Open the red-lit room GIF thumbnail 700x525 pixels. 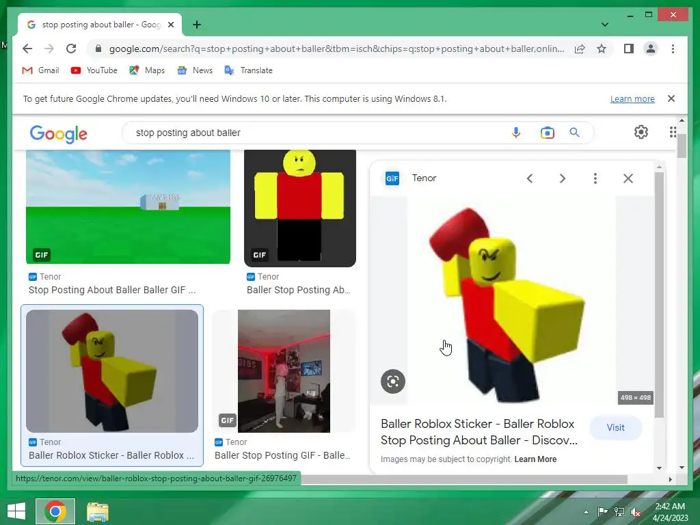284,371
